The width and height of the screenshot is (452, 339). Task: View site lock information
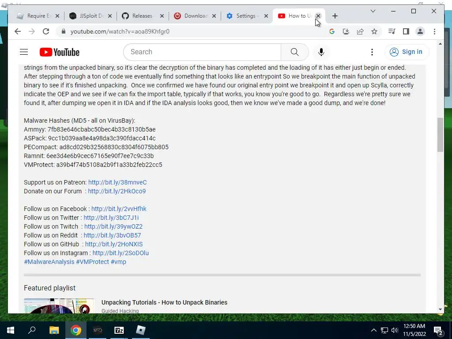point(64,31)
